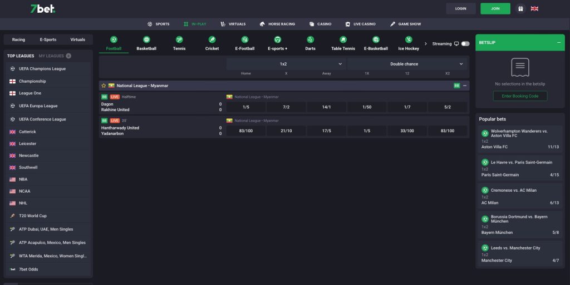The width and height of the screenshot is (570, 285).
Task: Change language via the UK flag icon
Action: pyautogui.click(x=534, y=9)
